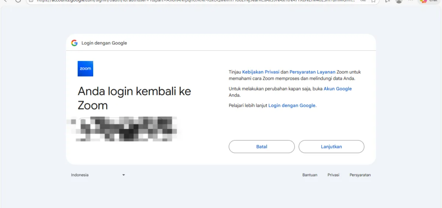Cancel login with the Batal button
The image size is (442, 208).
[x=262, y=147]
